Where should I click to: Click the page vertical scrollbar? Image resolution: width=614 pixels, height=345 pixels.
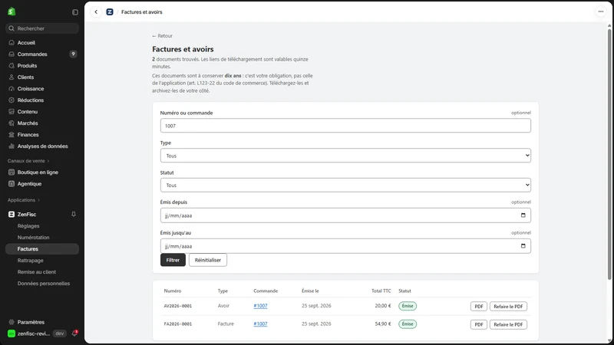tap(609, 155)
